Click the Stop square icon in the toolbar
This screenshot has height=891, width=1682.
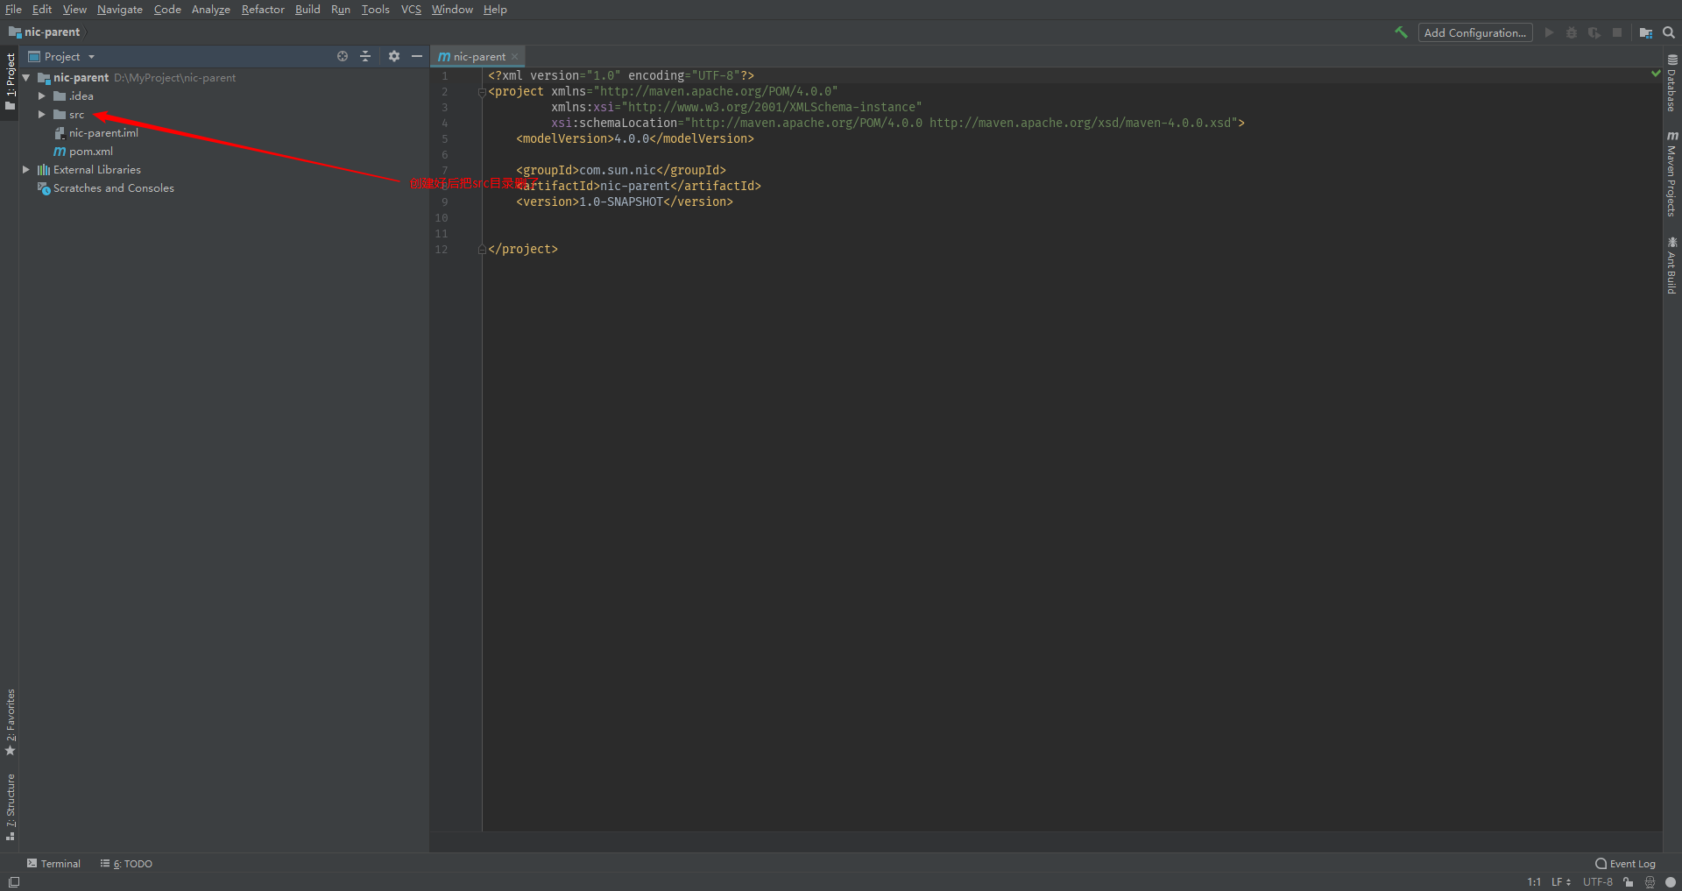[1617, 32]
